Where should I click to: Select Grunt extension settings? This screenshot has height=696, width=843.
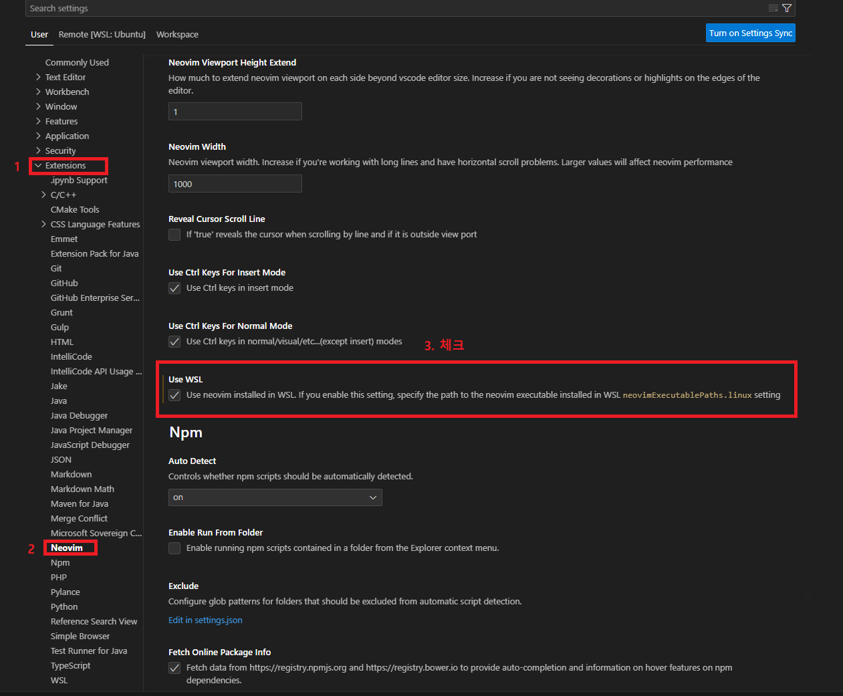click(62, 312)
